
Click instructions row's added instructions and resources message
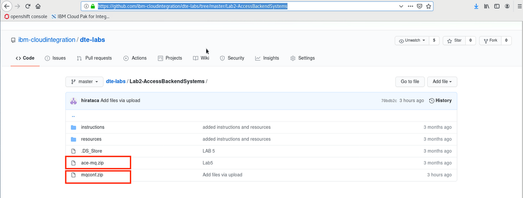[237, 127]
